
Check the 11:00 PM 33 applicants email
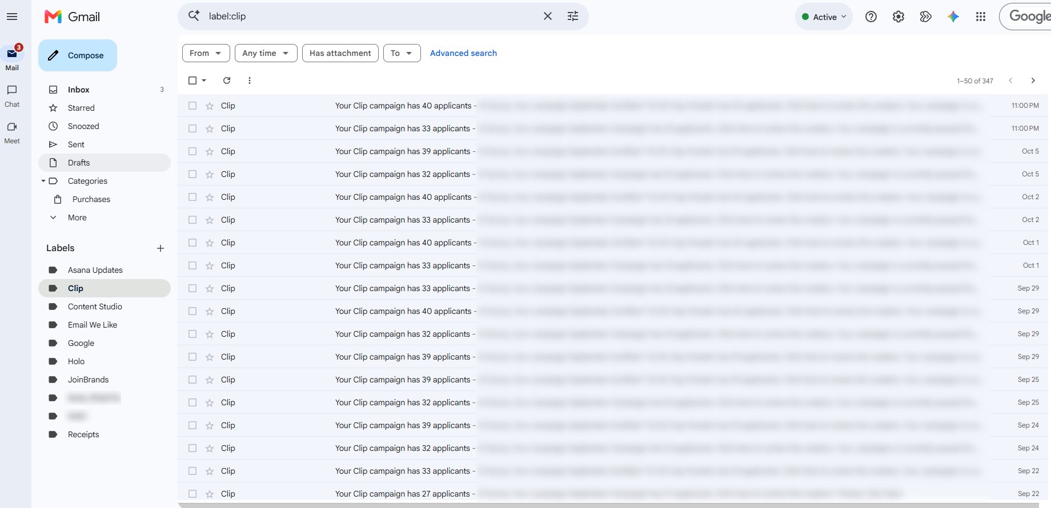[192, 128]
